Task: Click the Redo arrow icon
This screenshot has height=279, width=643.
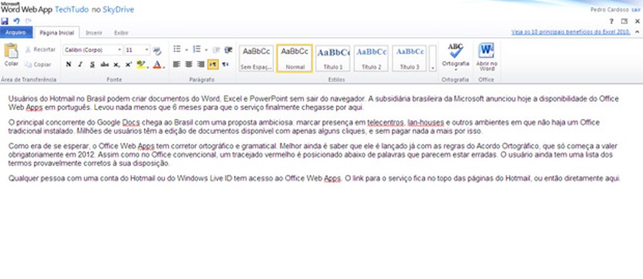Action: [28, 21]
